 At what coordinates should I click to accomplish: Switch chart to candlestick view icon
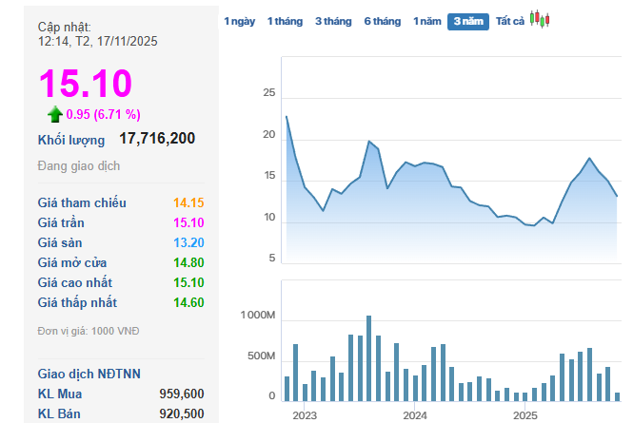tap(540, 20)
